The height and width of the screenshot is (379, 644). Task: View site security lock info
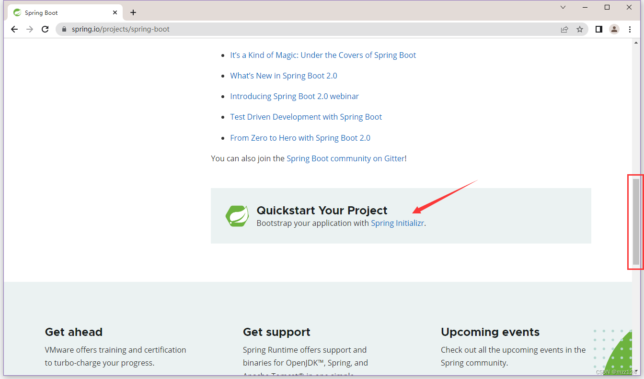click(64, 29)
